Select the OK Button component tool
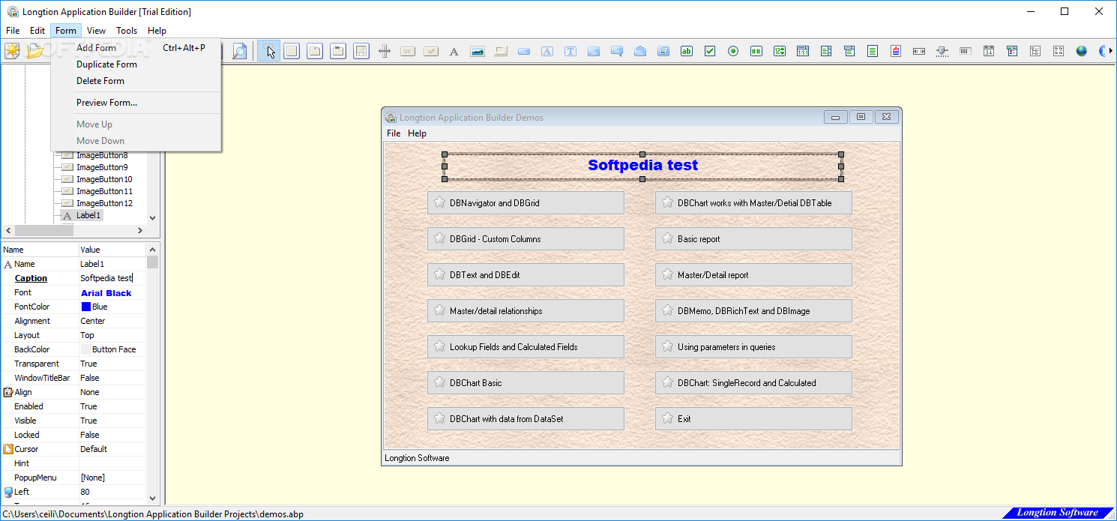 click(x=408, y=51)
